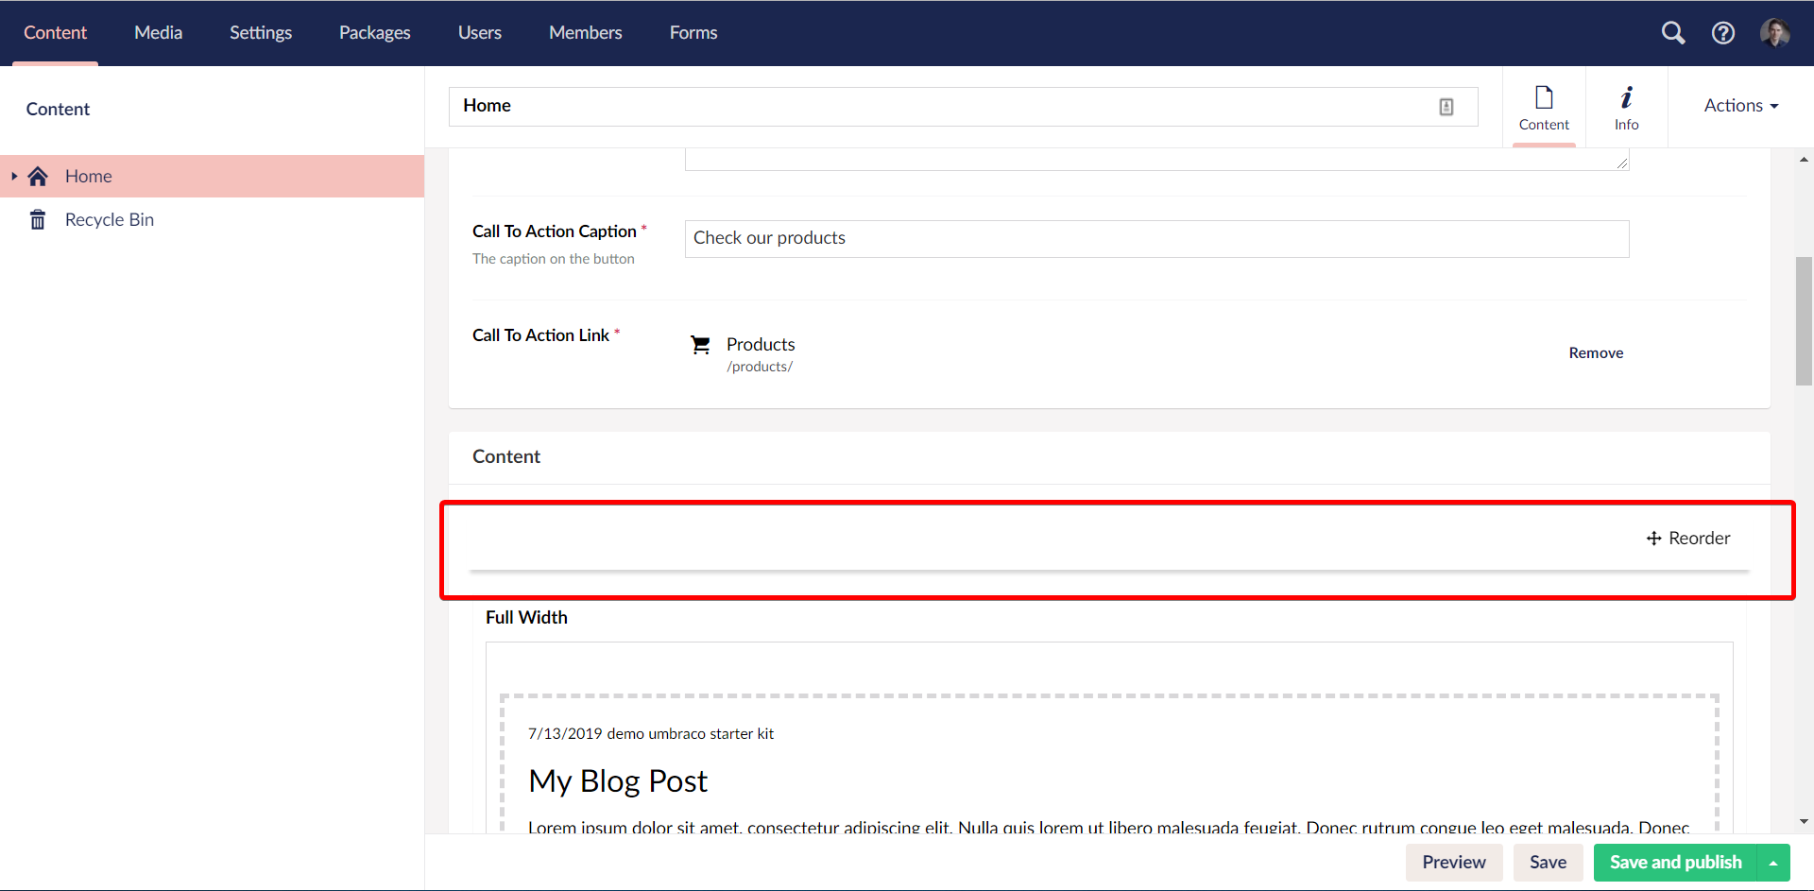Image resolution: width=1814 pixels, height=891 pixels.
Task: Select Home in content tree
Action: (212, 177)
